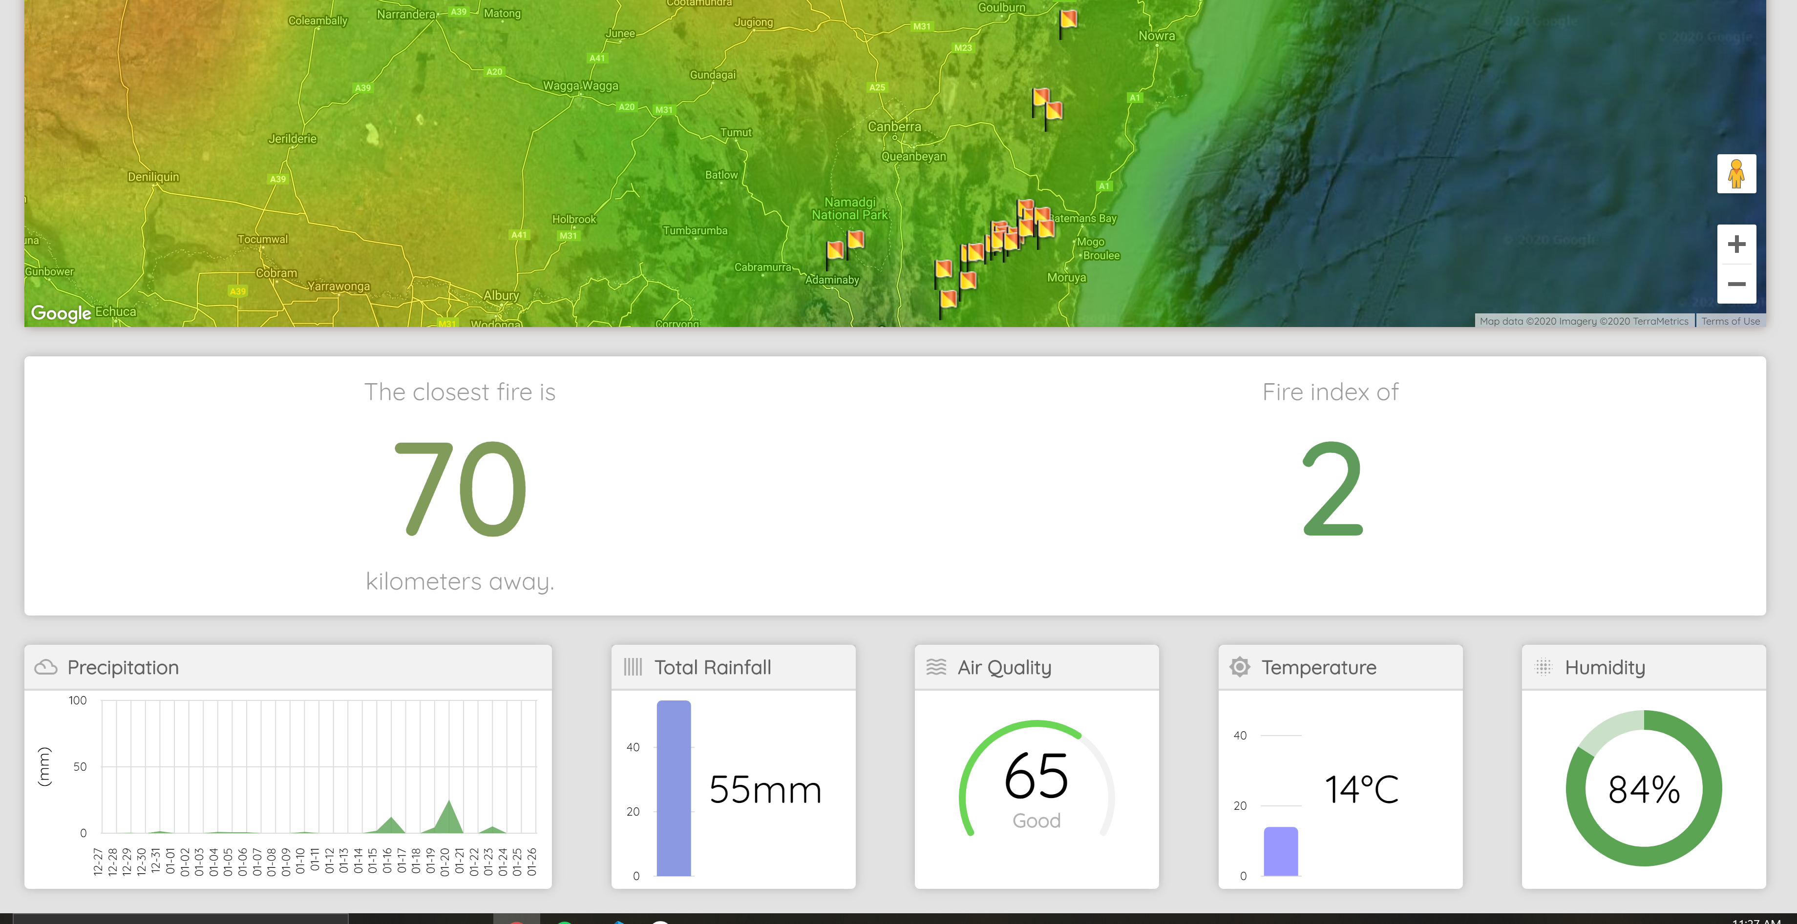
Task: Click the purple Total Rainfall bar
Action: coord(673,788)
